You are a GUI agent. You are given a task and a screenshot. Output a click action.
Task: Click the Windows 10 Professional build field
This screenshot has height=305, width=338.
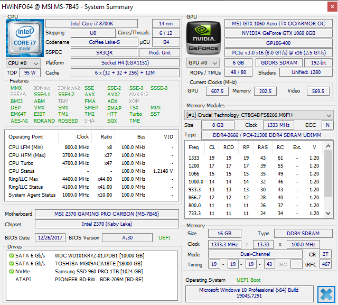(x=249, y=293)
